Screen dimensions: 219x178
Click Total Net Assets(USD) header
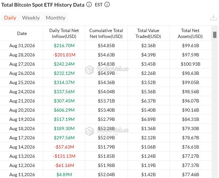point(190,34)
